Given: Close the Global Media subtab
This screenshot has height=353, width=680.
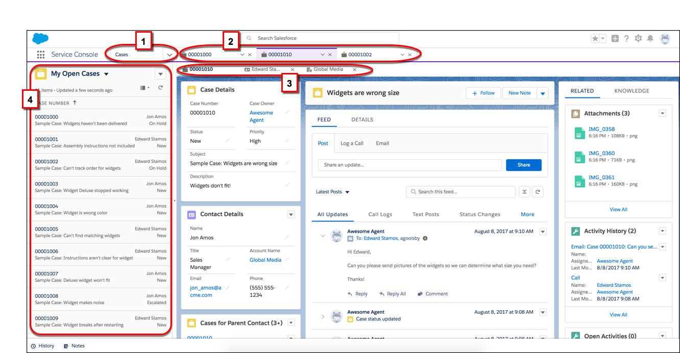Looking at the screenshot, I should pyautogui.click(x=354, y=70).
